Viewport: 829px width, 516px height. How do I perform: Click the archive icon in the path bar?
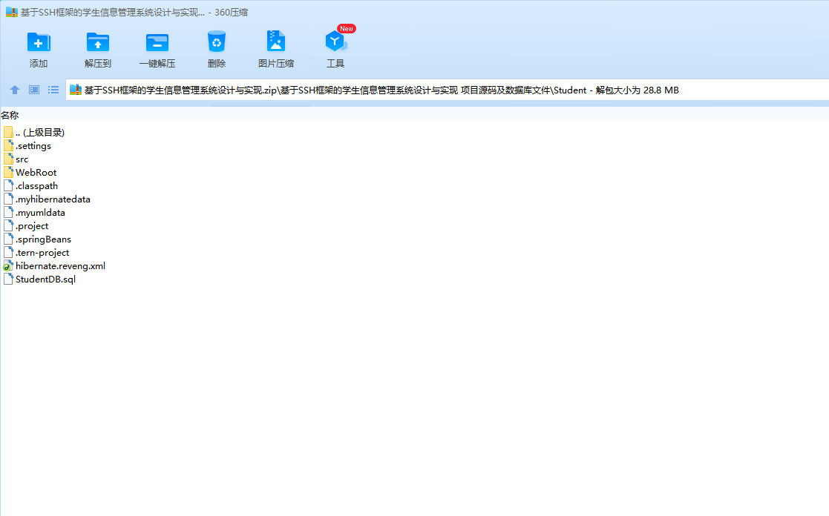[x=76, y=90]
